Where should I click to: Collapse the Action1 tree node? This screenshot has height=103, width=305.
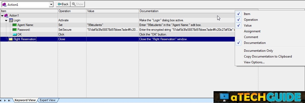2,16
